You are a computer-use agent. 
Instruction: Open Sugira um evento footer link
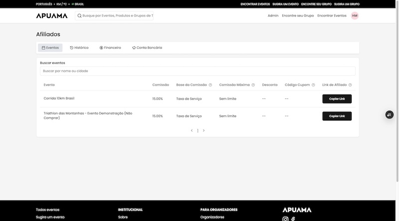tap(50, 217)
